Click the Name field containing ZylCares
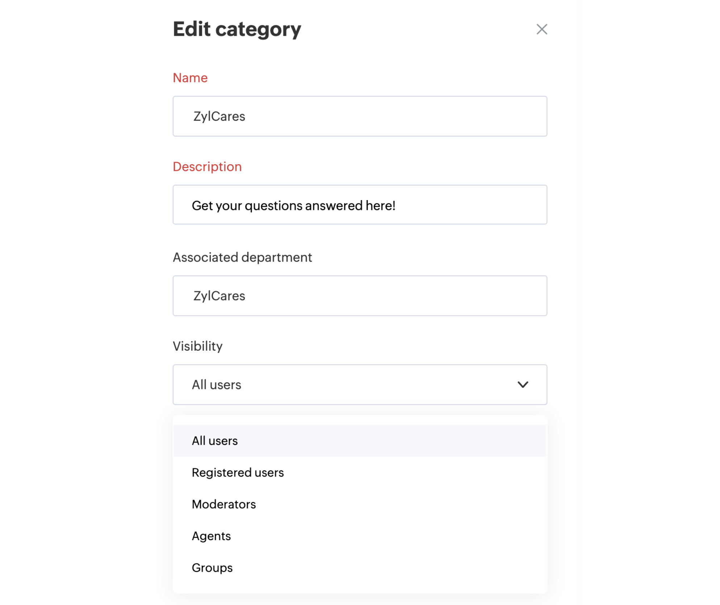 pos(360,116)
